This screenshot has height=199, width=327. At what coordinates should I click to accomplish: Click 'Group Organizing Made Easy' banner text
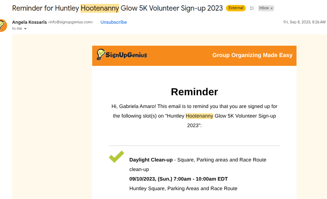pos(252,55)
